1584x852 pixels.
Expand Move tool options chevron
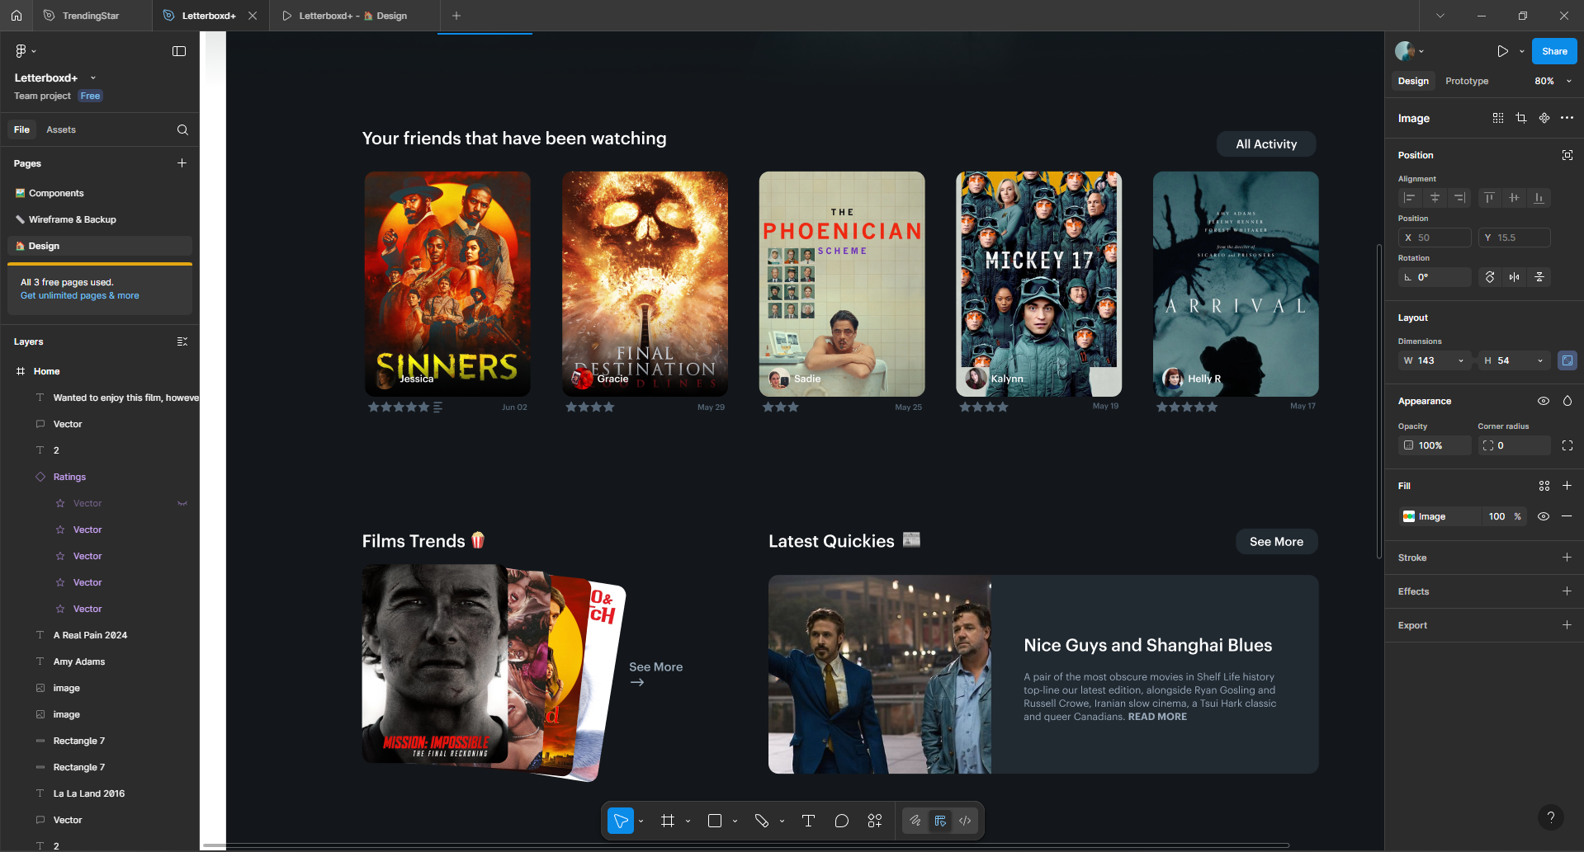pos(641,821)
